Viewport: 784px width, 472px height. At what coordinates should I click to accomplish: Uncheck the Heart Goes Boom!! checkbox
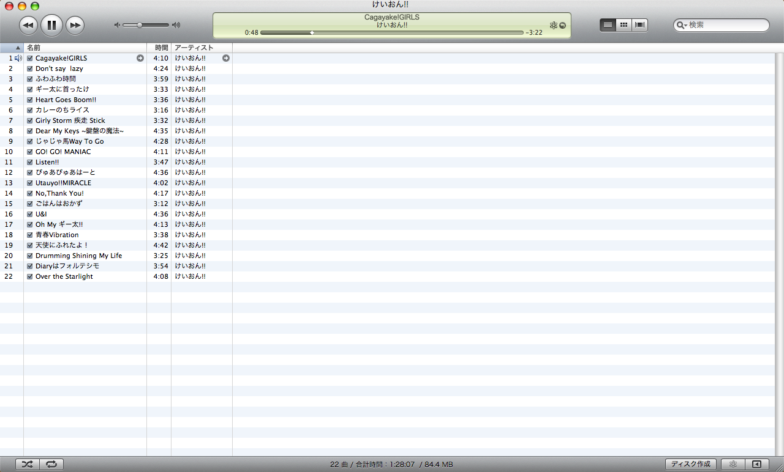[30, 100]
